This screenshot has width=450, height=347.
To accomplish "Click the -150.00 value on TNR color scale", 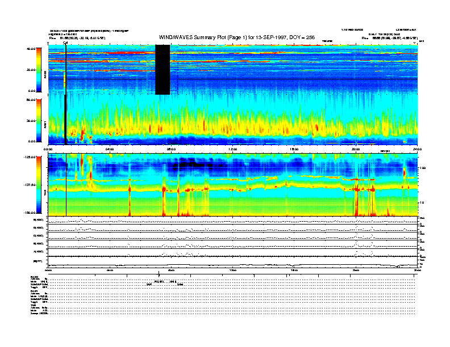I will point(30,213).
